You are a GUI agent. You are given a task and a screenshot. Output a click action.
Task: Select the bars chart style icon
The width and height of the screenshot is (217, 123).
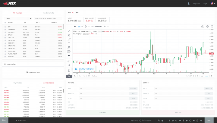click(x=79, y=27)
